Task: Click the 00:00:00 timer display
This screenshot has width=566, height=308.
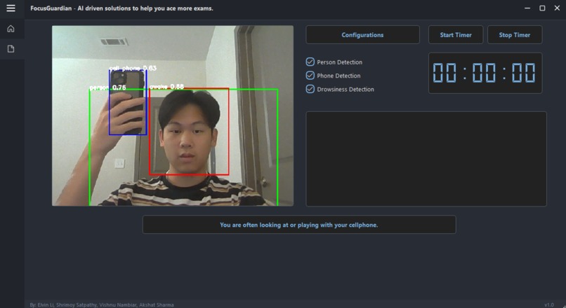Action: 485,73
